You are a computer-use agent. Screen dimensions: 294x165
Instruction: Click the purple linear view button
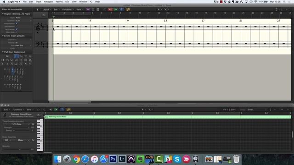[x=88, y=10]
